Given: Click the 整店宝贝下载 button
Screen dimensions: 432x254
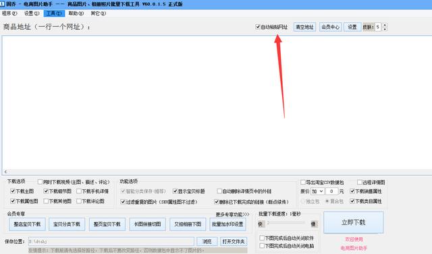Looking at the screenshot, I should [27, 224].
